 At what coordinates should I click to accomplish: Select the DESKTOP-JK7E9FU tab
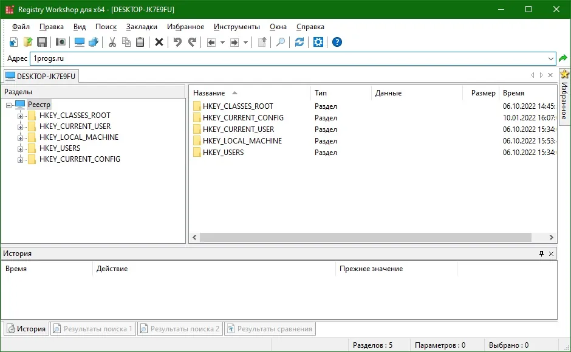41,76
